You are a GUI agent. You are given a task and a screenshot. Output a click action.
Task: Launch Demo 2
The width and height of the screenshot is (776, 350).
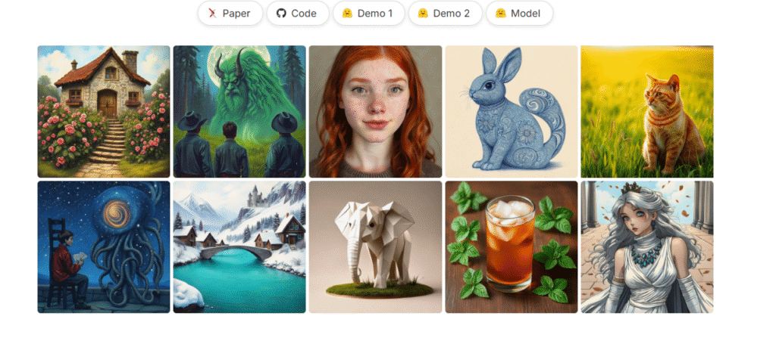point(445,14)
